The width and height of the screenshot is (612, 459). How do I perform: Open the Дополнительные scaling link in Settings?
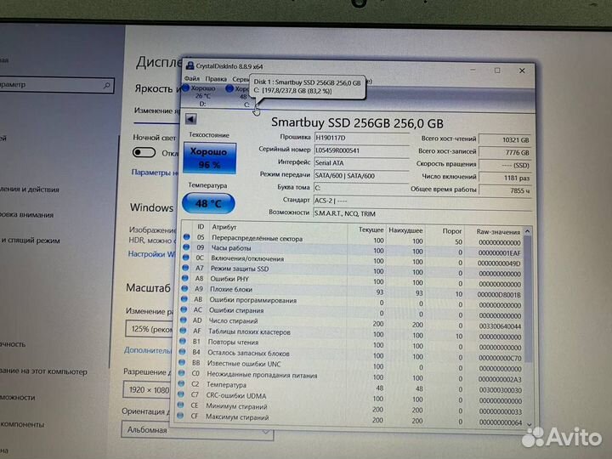[x=148, y=350]
